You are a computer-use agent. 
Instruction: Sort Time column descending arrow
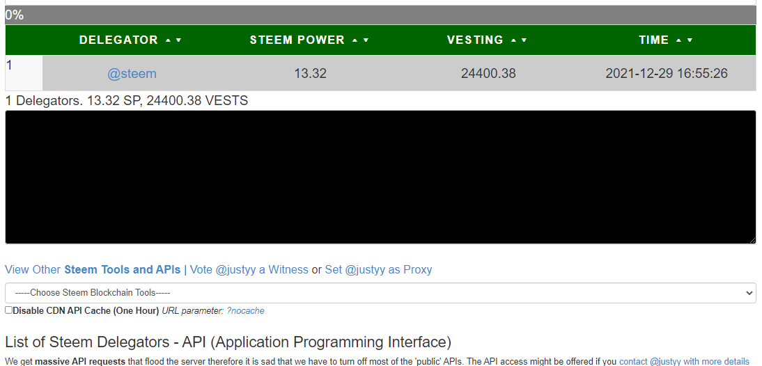tap(690, 40)
